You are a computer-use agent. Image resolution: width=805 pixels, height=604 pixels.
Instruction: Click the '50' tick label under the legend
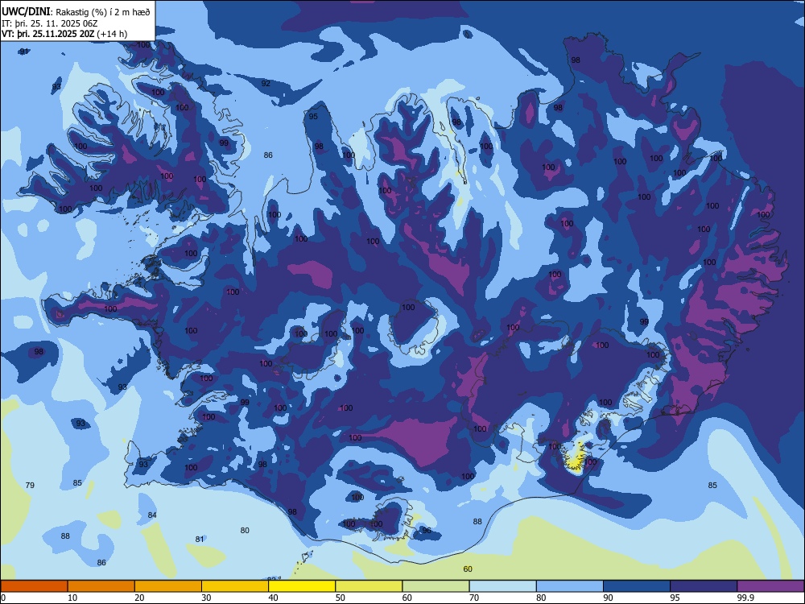point(341,598)
